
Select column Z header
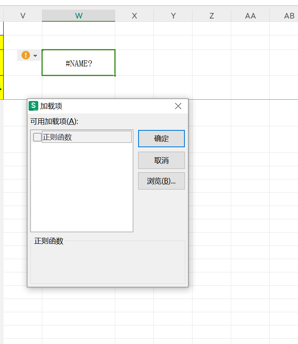212,16
